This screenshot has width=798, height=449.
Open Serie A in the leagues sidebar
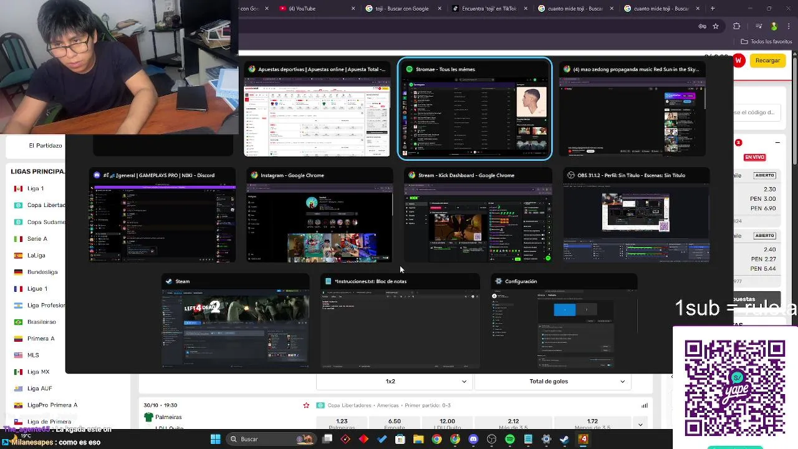37,239
